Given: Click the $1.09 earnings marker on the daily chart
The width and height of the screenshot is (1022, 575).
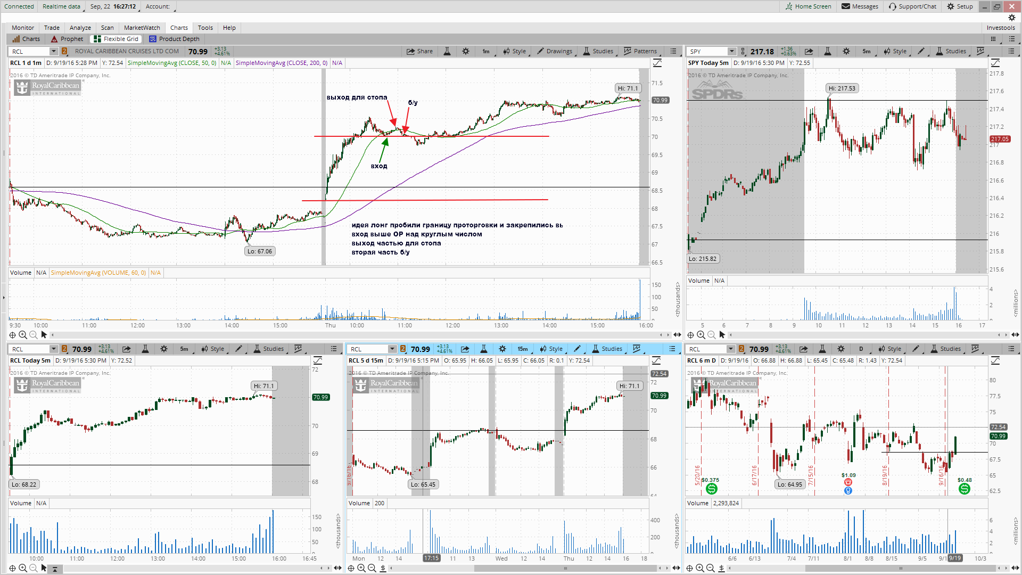Looking at the screenshot, I should tap(848, 482).
